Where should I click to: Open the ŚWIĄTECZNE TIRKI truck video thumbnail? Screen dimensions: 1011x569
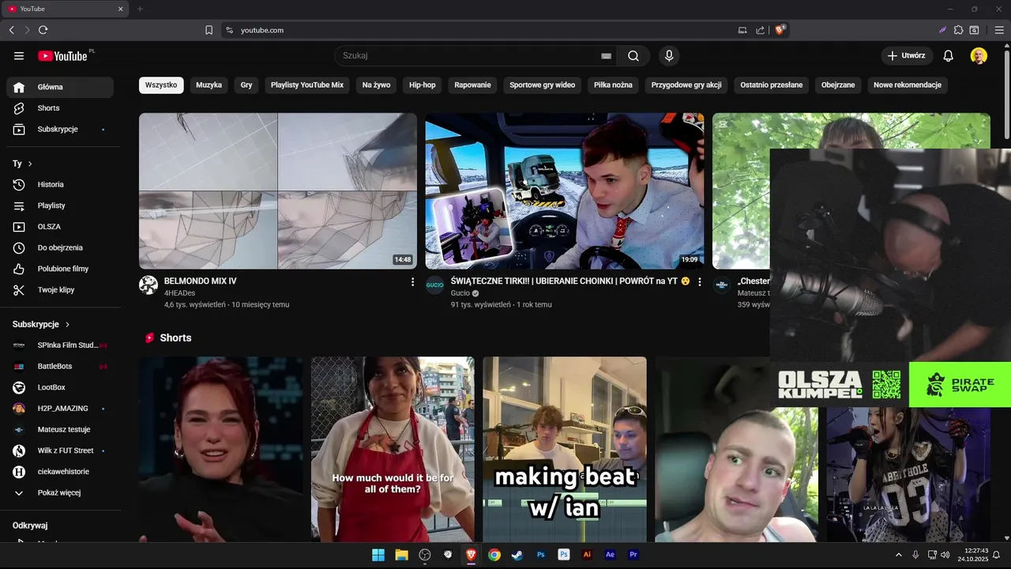tap(565, 191)
